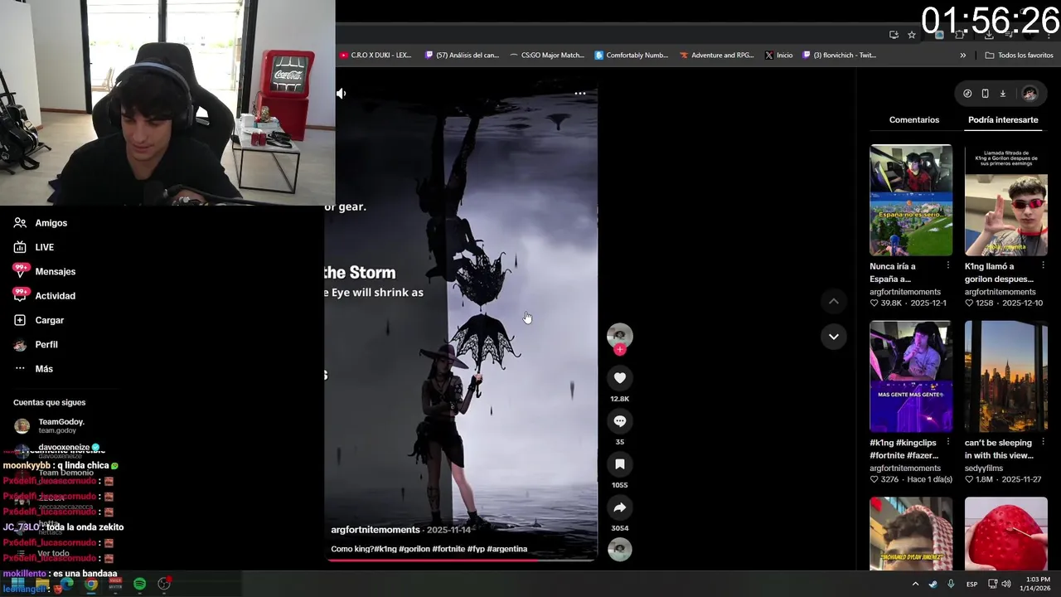Show hidden system tray icons

pos(915,585)
